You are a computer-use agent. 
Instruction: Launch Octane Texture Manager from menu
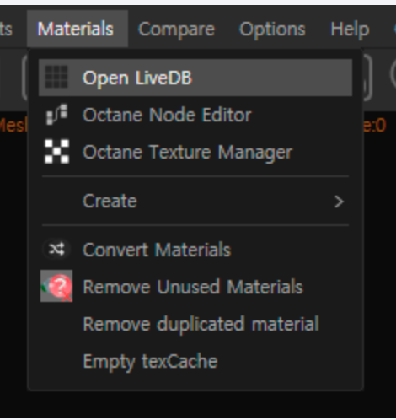click(195, 152)
